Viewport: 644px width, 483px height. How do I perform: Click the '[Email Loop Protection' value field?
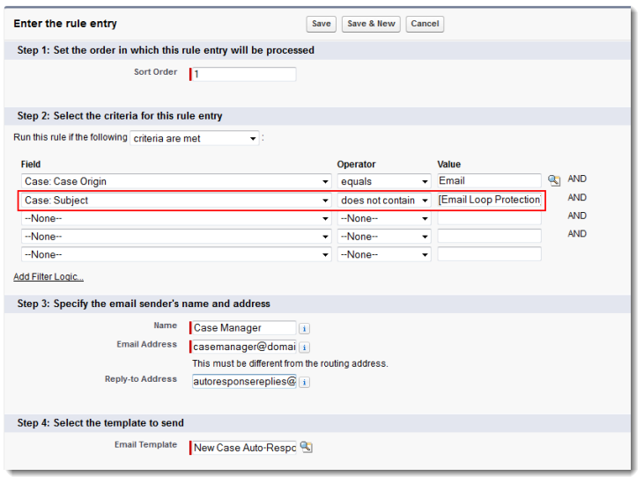(489, 200)
